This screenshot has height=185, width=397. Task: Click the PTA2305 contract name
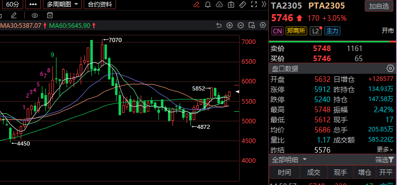[326, 6]
